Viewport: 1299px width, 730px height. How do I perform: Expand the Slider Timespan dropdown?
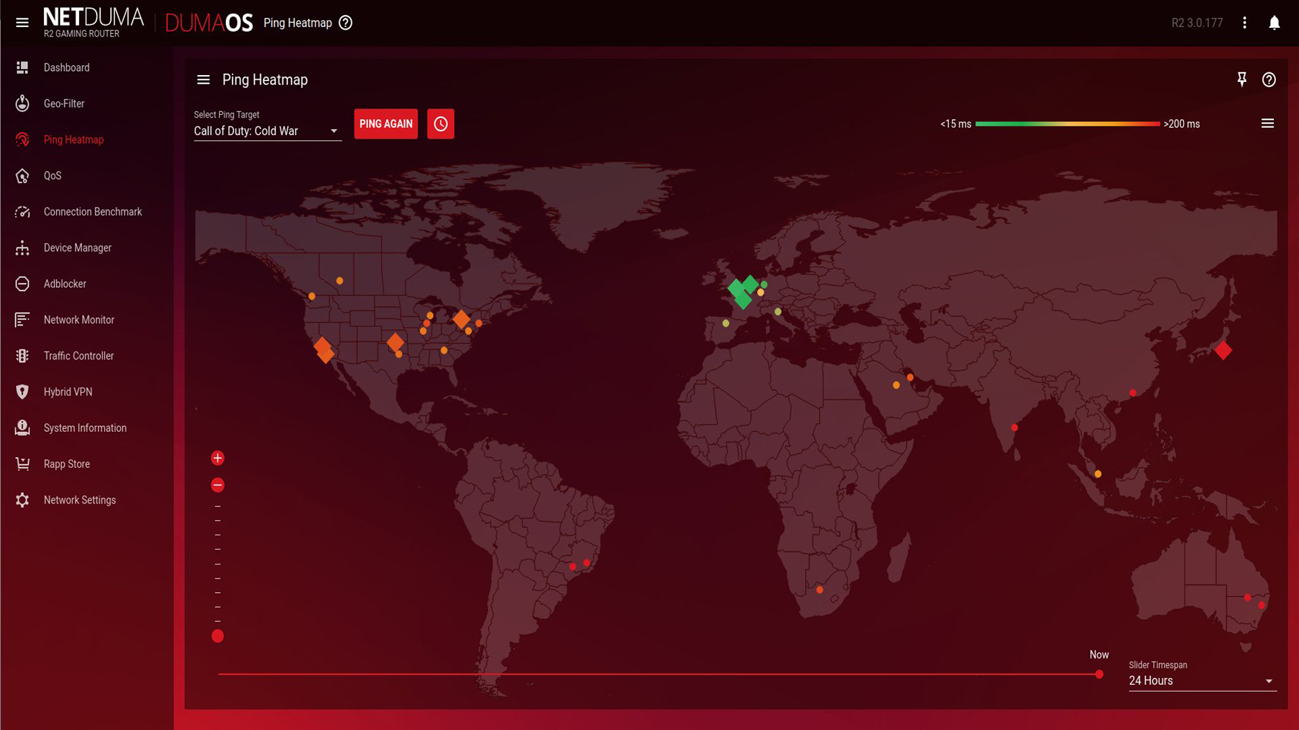coord(1202,681)
